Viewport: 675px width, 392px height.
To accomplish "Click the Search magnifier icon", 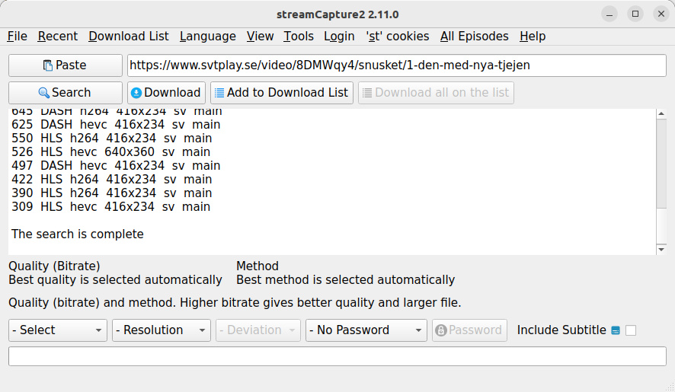I will 43,93.
